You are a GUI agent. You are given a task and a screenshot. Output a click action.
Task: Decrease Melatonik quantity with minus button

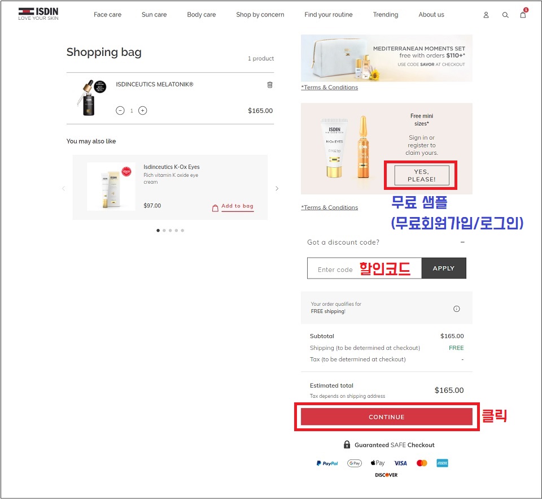pyautogui.click(x=120, y=110)
